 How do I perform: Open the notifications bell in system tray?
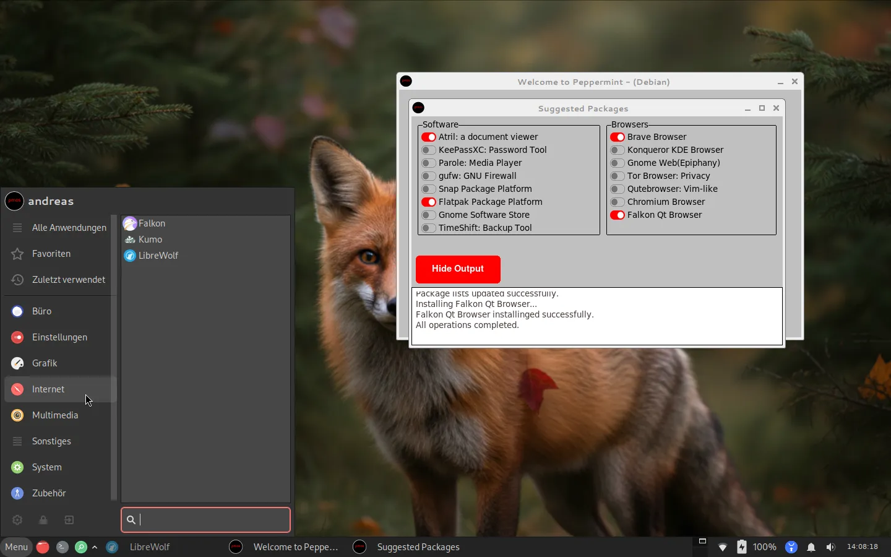coord(811,547)
